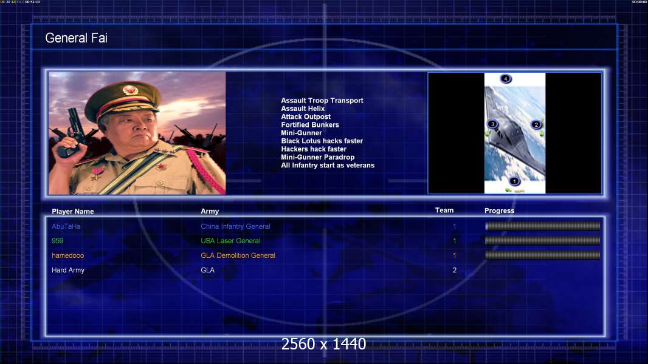Click the Assault Troop Transport ability text

point(322,101)
